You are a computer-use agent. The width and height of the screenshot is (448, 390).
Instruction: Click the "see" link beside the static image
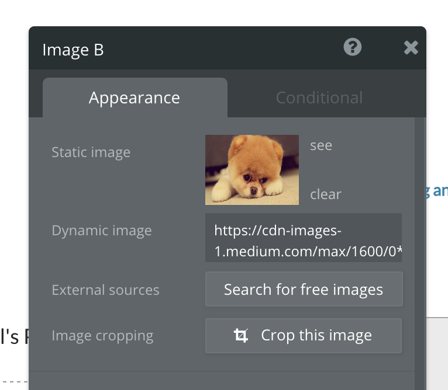[321, 145]
